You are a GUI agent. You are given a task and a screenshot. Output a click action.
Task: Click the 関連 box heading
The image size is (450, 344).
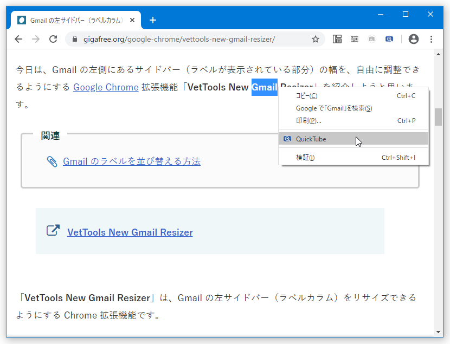[50, 135]
